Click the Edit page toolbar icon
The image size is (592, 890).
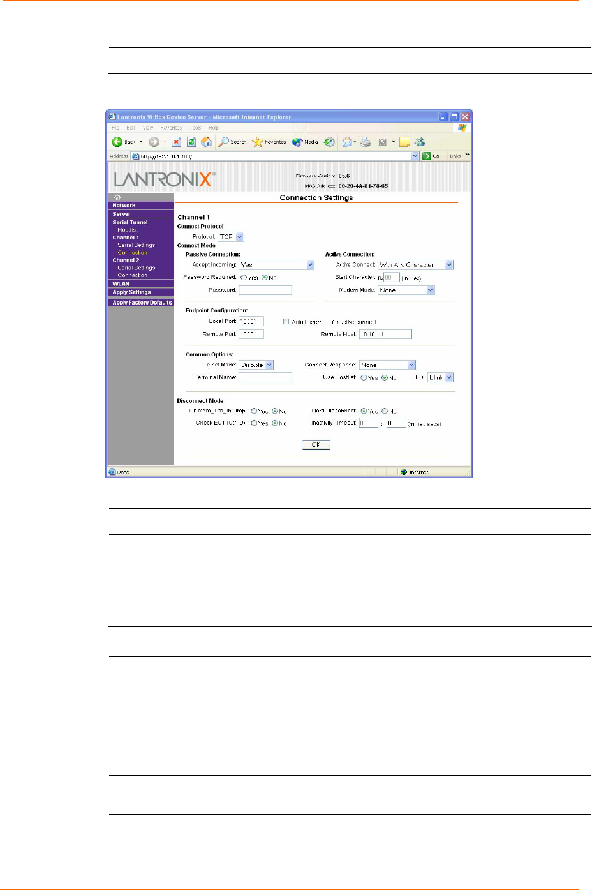click(x=383, y=142)
